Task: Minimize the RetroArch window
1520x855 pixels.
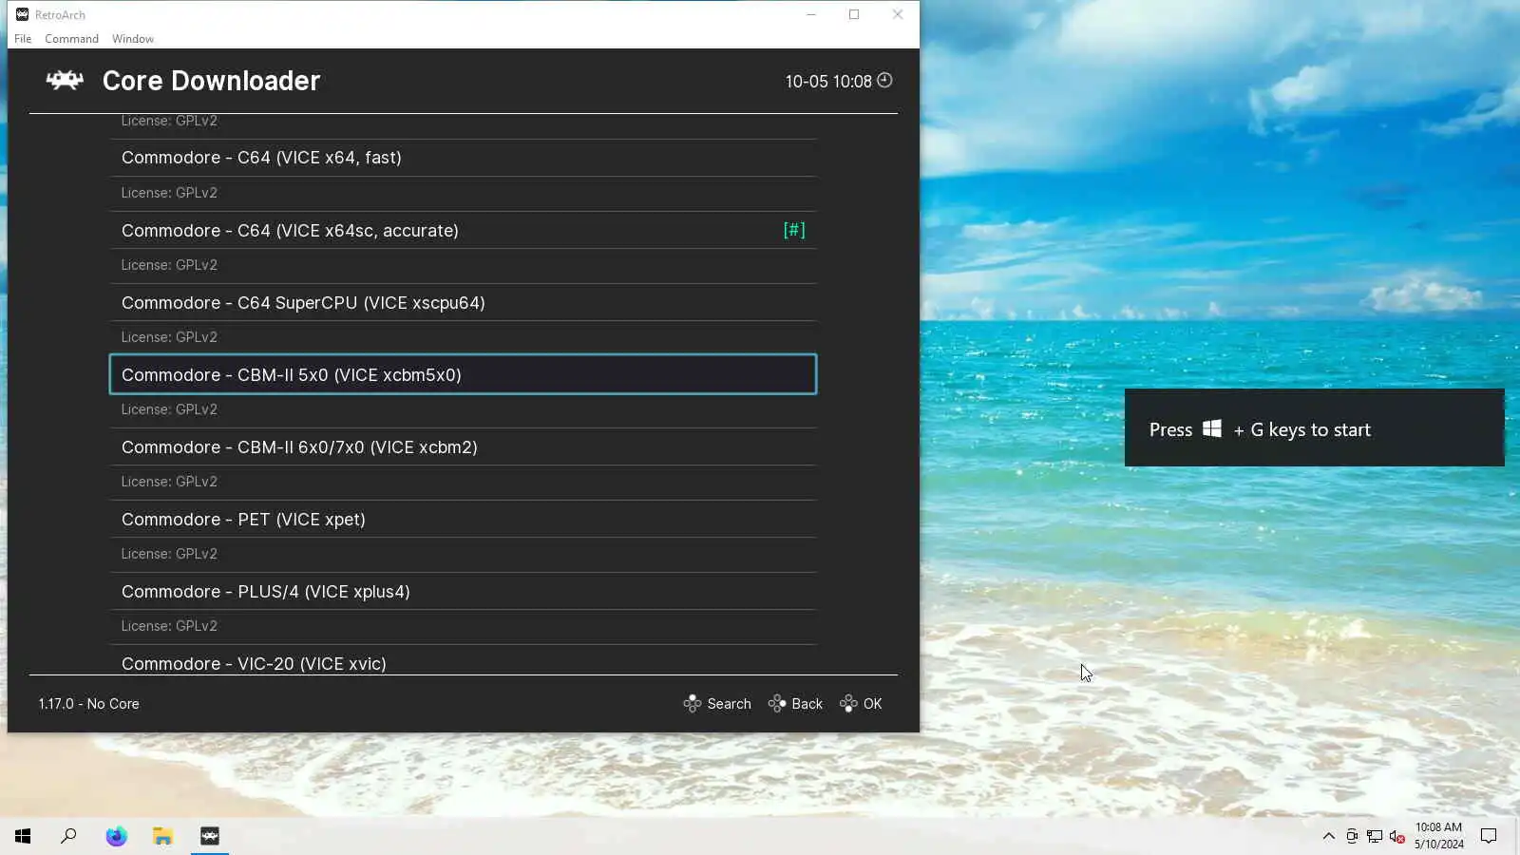Action: [811, 14]
